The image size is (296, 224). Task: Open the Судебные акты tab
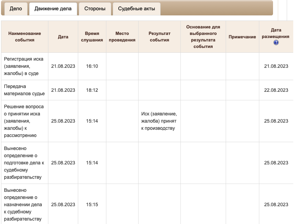(137, 9)
